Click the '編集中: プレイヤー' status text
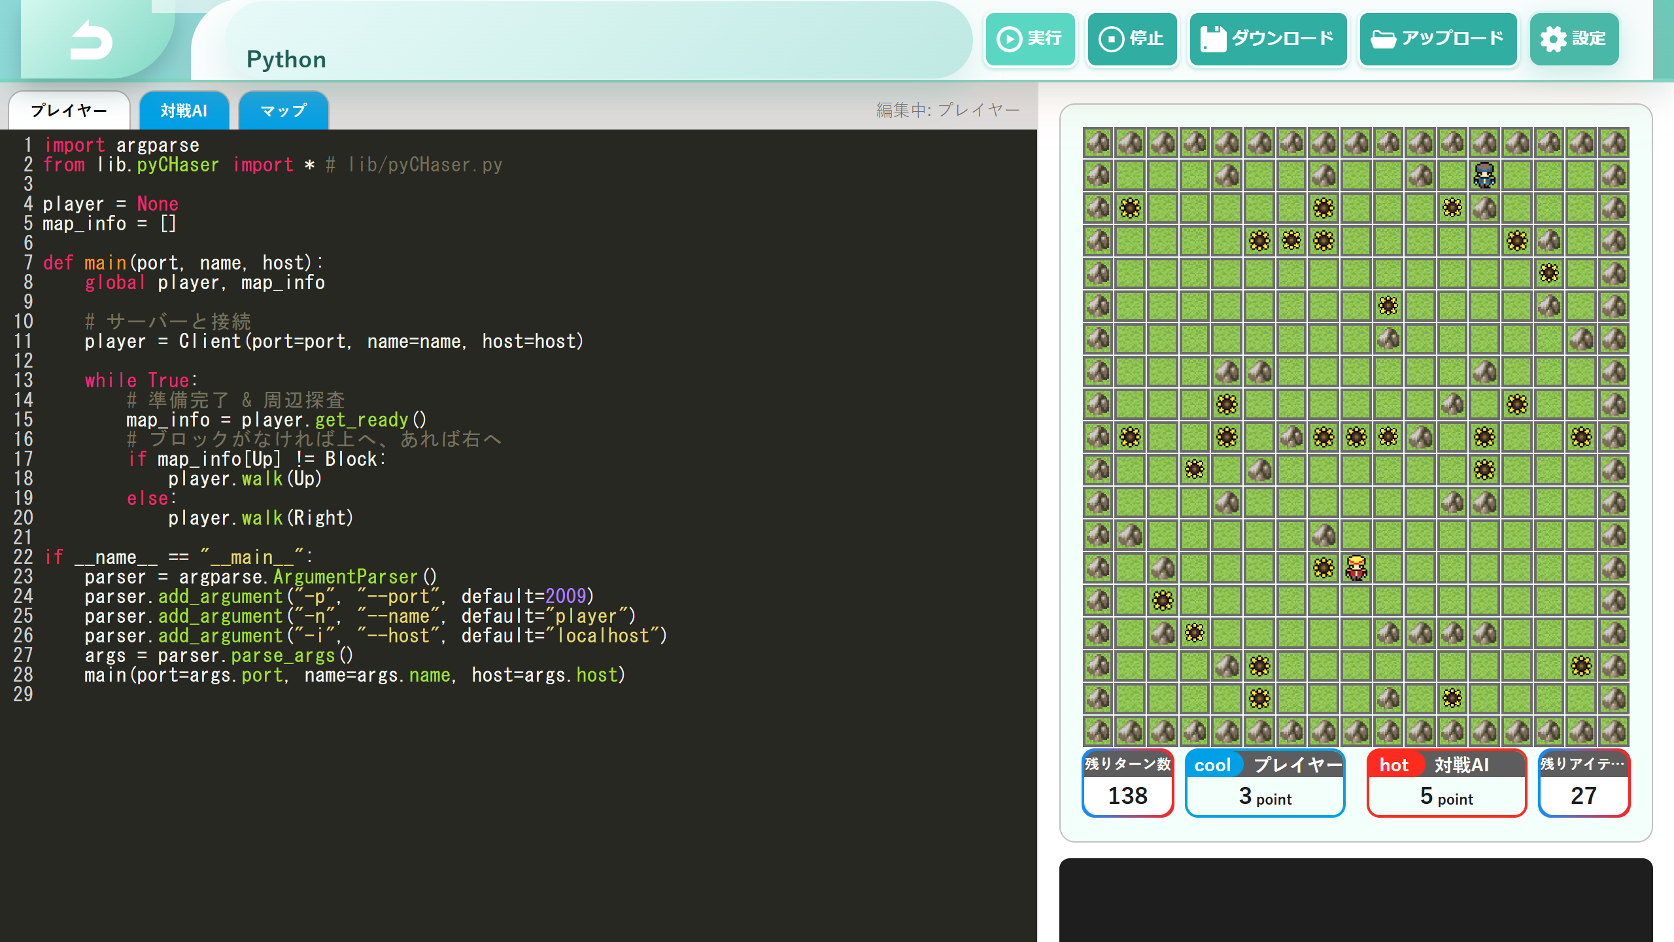The width and height of the screenshot is (1674, 942). click(948, 110)
